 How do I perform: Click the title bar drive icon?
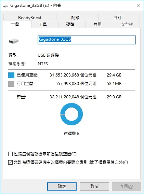[x=6, y=6]
